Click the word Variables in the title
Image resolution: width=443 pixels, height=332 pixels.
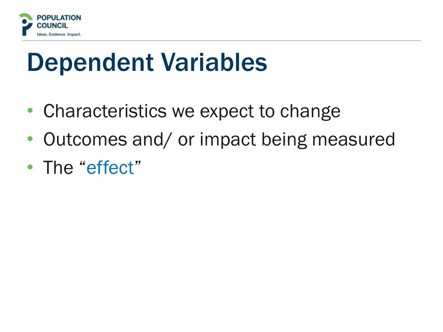pyautogui.click(x=214, y=62)
